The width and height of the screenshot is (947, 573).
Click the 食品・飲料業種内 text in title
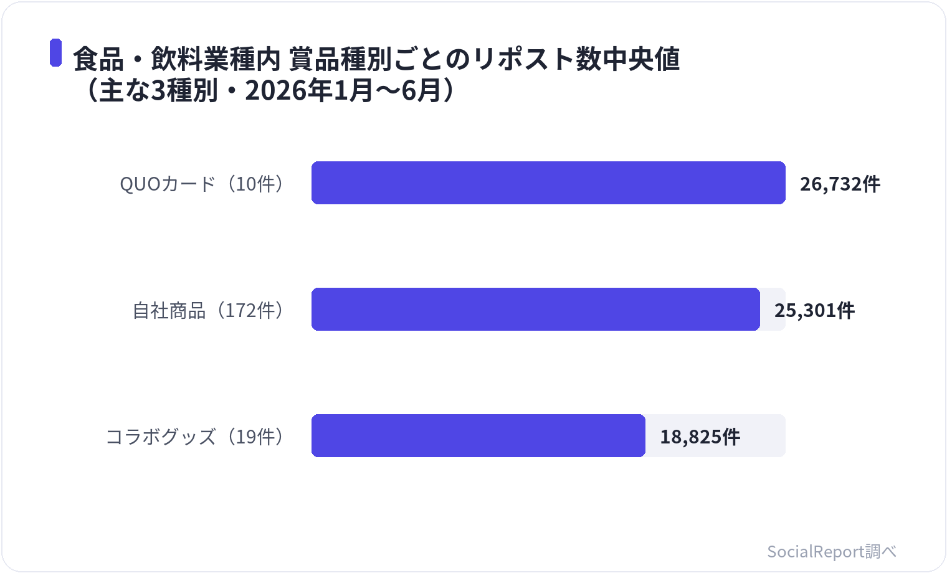177,60
